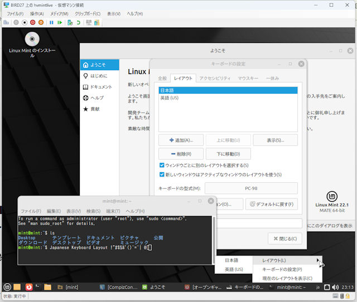Click the keyboard icon in VM status bar
The width and height of the screenshot is (357, 302).
pyautogui.click(x=335, y=296)
